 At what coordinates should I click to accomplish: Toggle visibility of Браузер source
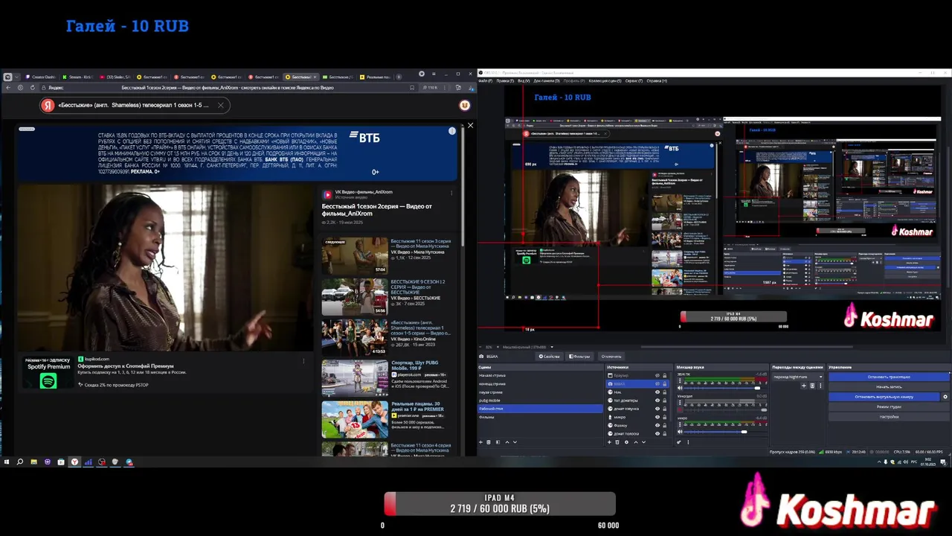657,375
